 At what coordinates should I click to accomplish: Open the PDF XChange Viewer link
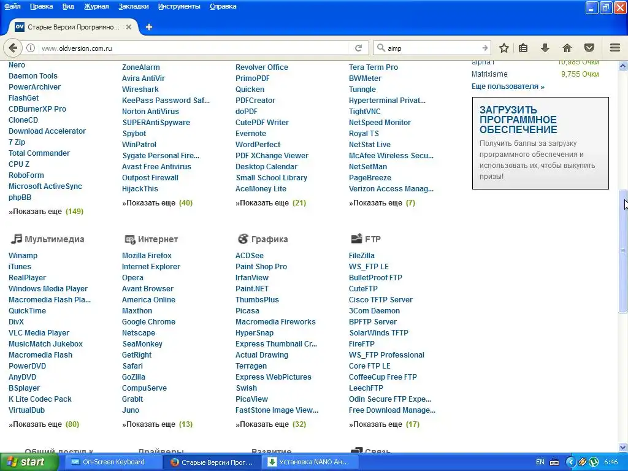(272, 155)
